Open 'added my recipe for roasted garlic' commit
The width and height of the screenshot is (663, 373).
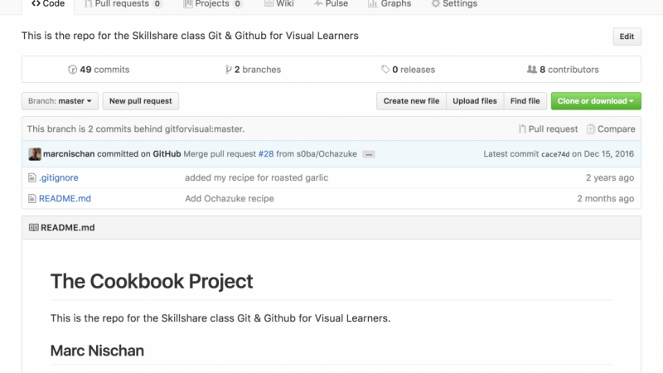point(256,177)
